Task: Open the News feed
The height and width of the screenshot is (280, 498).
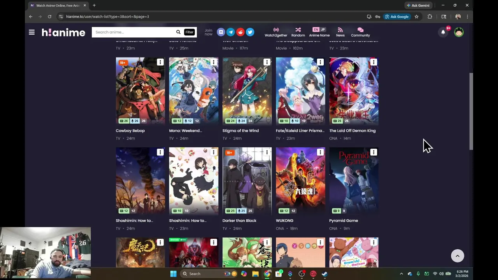Action: pos(340,32)
